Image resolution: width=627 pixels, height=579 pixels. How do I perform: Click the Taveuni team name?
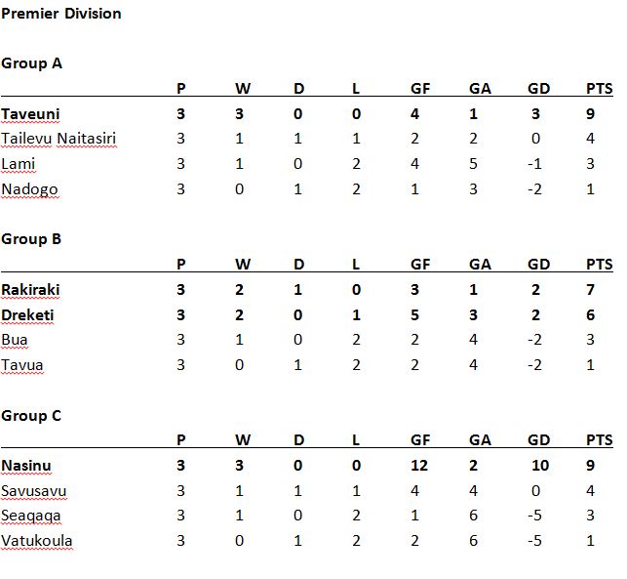30,114
